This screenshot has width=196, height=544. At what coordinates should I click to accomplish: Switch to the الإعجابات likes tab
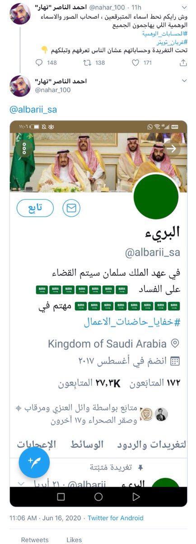[37, 444]
